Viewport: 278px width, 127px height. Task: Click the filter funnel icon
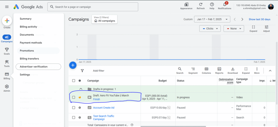82,71
